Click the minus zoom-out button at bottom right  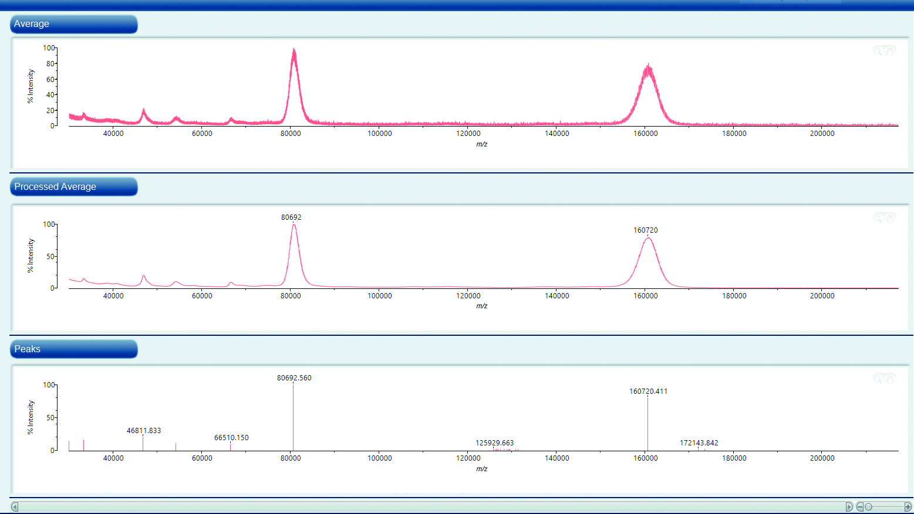[860, 507]
